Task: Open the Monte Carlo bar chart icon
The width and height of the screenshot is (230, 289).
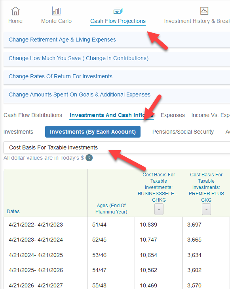Action: tap(56, 11)
